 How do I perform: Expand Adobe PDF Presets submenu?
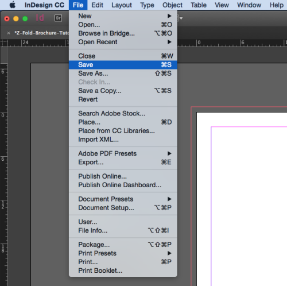[123, 153]
